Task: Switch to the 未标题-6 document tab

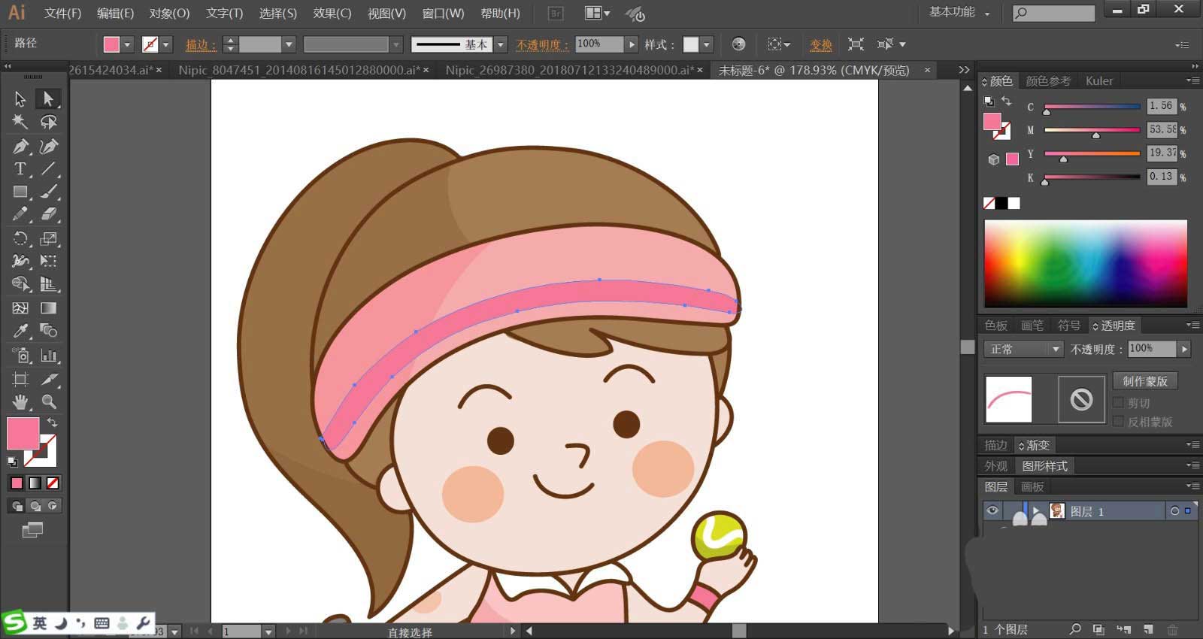Action: point(814,70)
